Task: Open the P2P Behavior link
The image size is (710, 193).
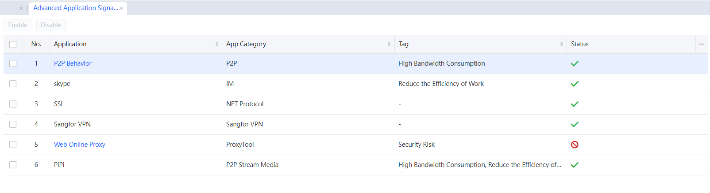Action: [x=73, y=63]
